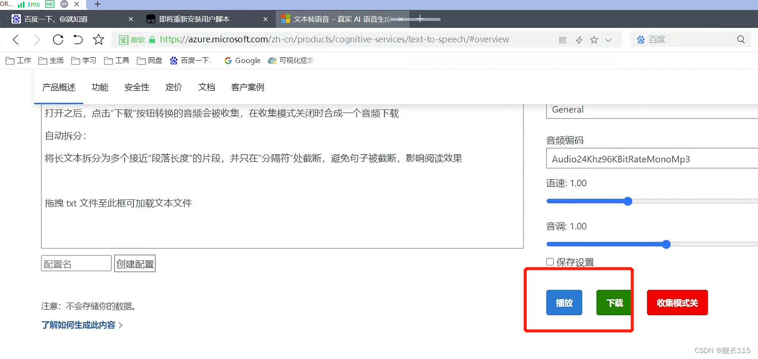Close the 百度一下，你就知道 tab

[x=131, y=19]
